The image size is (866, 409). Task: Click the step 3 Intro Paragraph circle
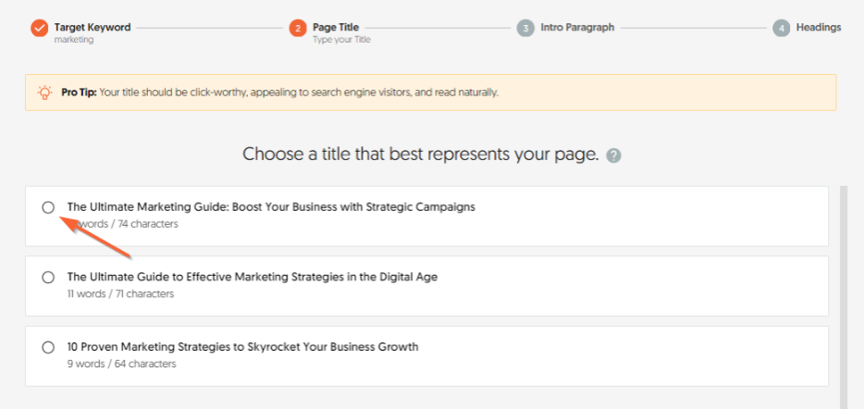(x=526, y=28)
